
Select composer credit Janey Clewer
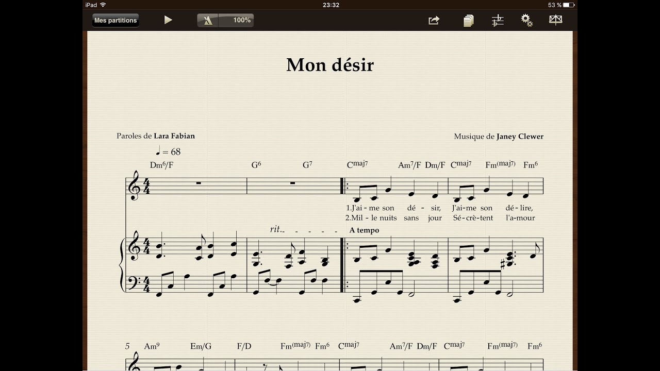click(x=520, y=137)
